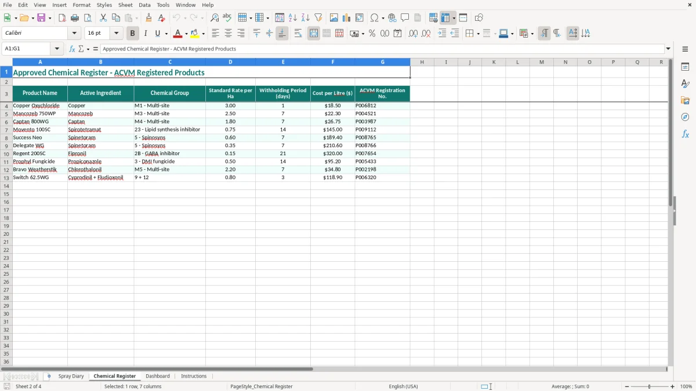Insert Pivot Table icon
The width and height of the screenshot is (696, 391).
(360, 18)
